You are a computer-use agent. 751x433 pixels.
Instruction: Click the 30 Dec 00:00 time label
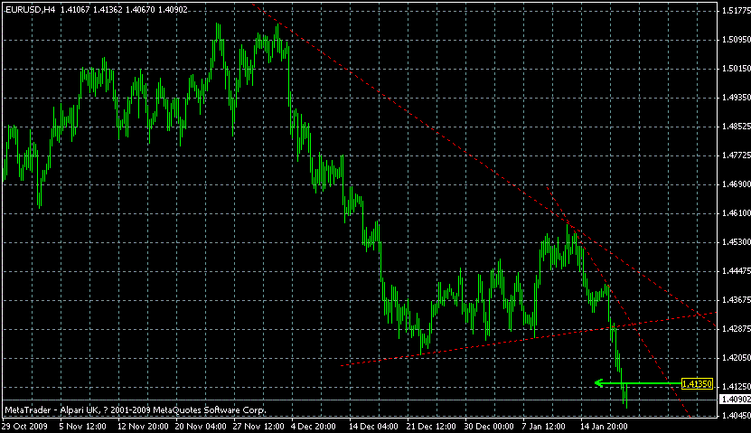(489, 426)
